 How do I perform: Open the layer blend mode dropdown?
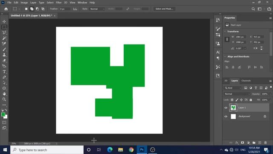point(237,94)
